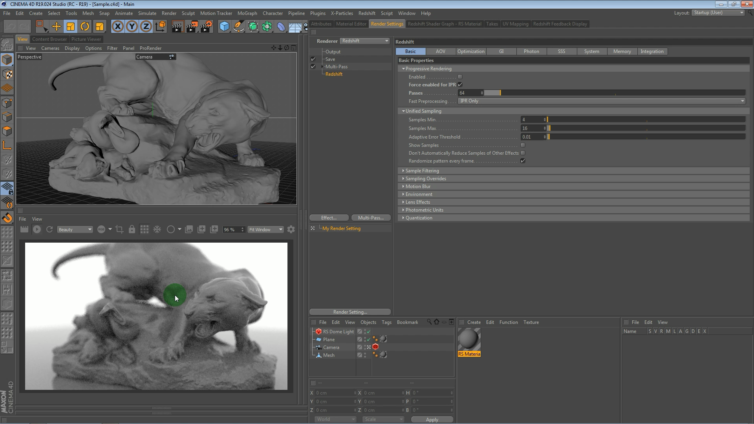Select My Render Setting entry
Screen dimensions: 754x424
(341, 228)
